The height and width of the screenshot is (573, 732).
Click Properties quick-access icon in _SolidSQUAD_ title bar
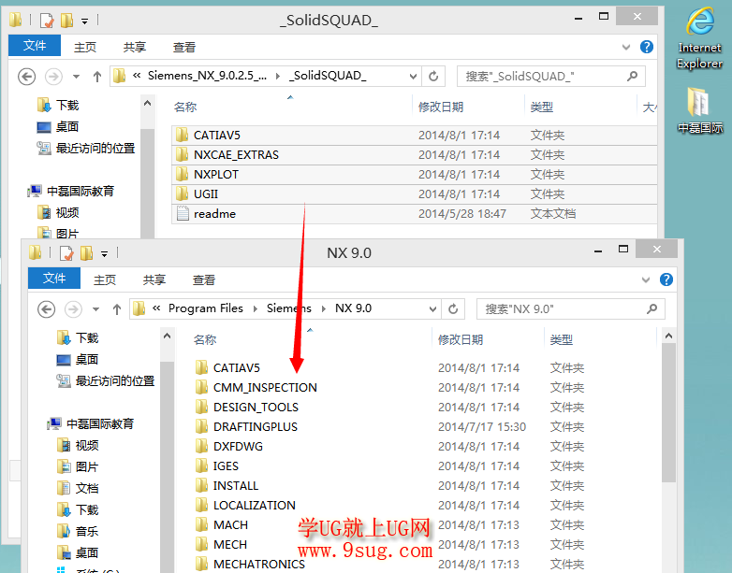pyautogui.click(x=47, y=20)
